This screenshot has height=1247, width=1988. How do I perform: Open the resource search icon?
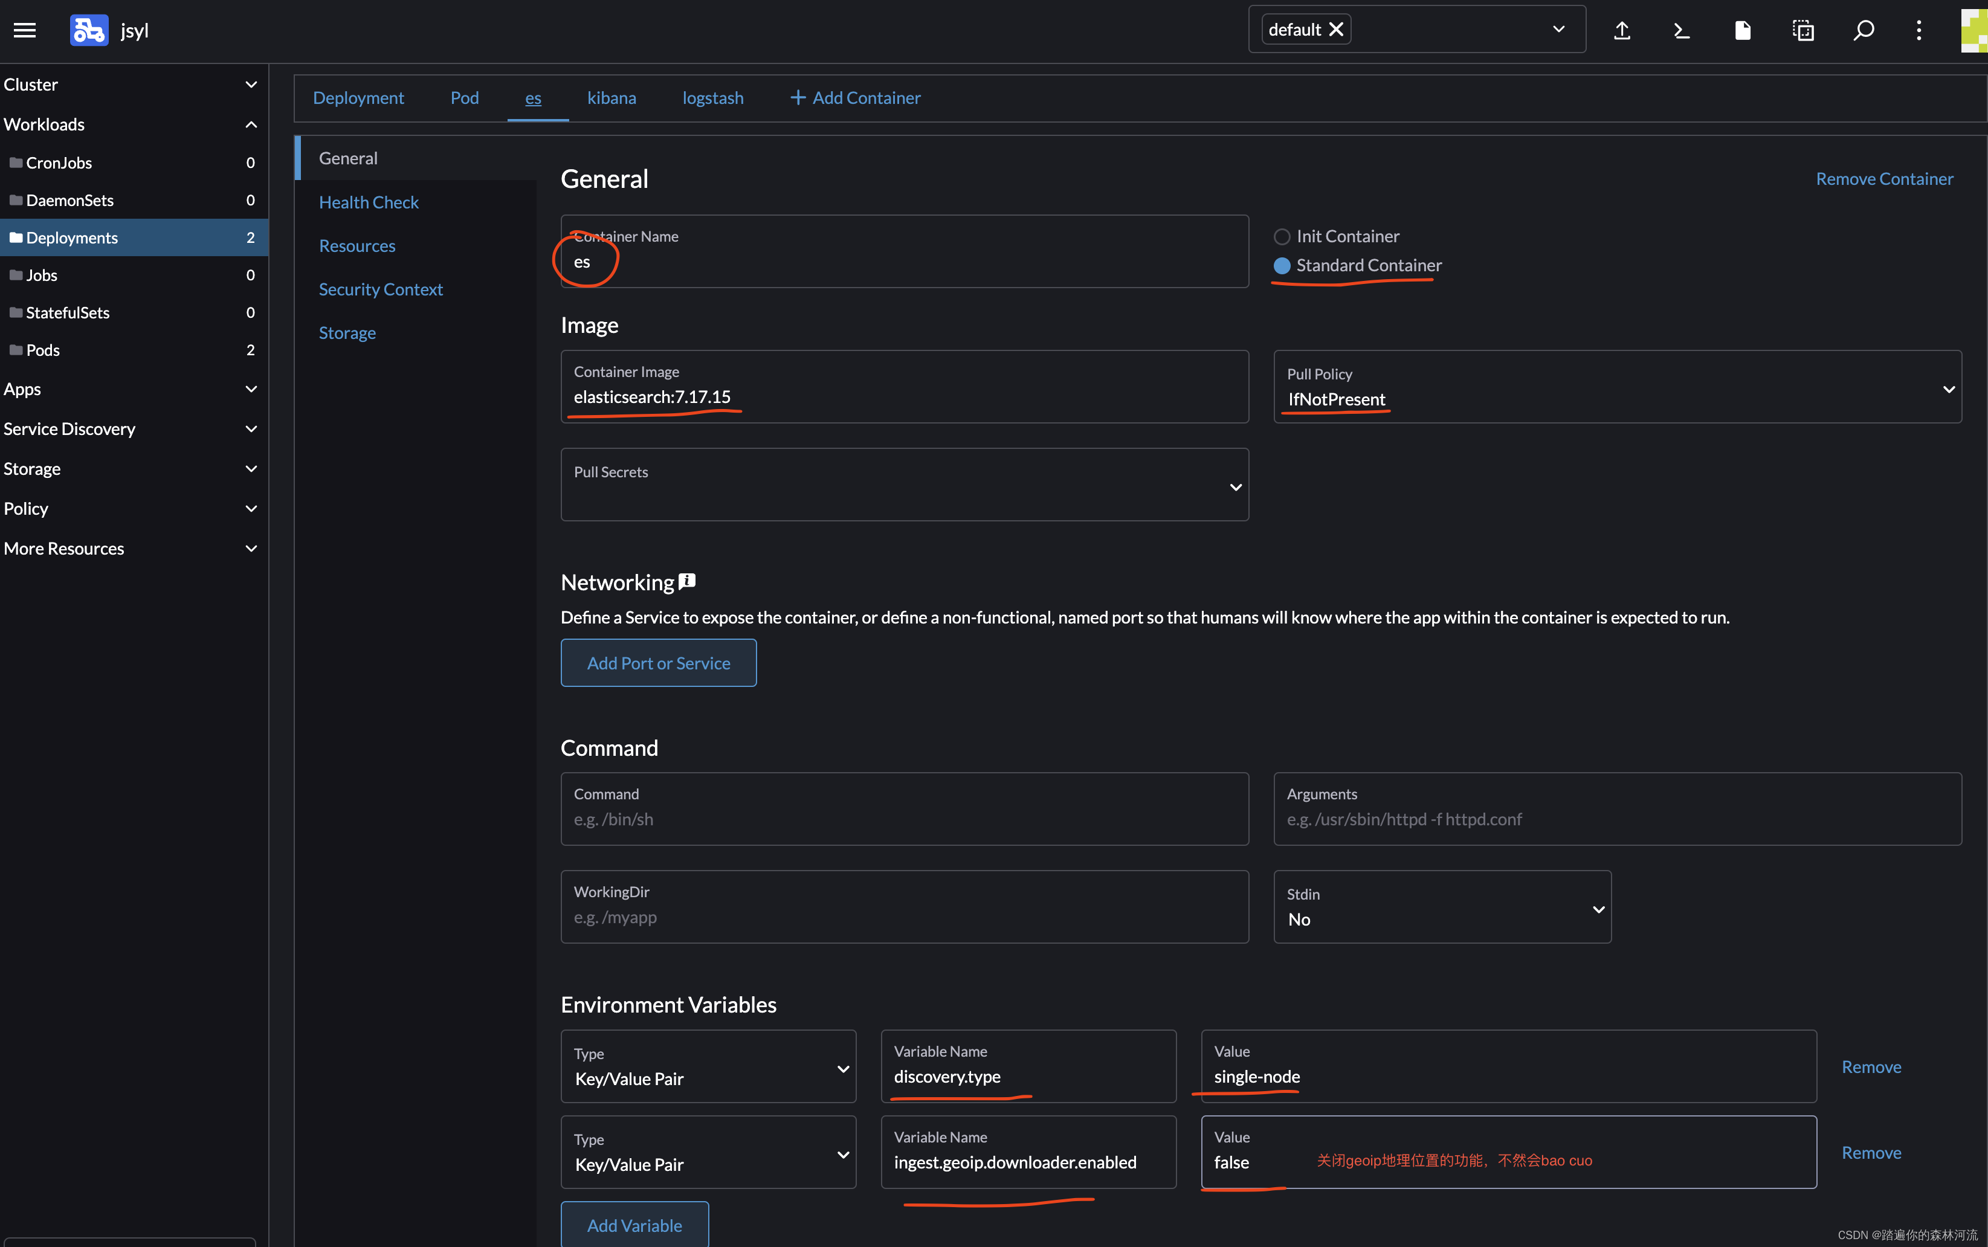1864,31
